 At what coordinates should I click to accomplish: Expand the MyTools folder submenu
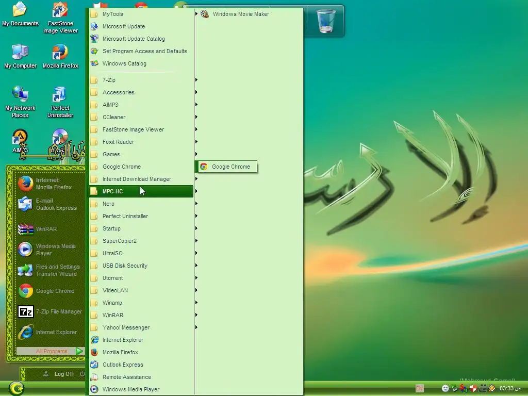[141, 14]
